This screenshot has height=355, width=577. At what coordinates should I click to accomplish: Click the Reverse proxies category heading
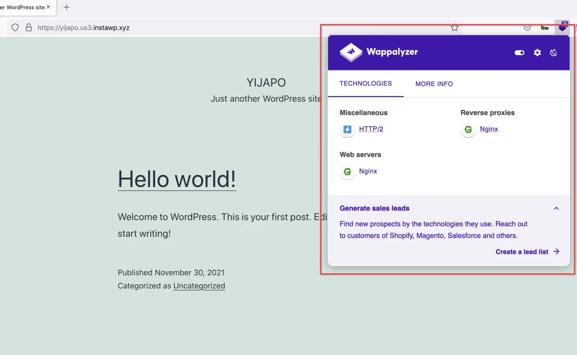488,113
